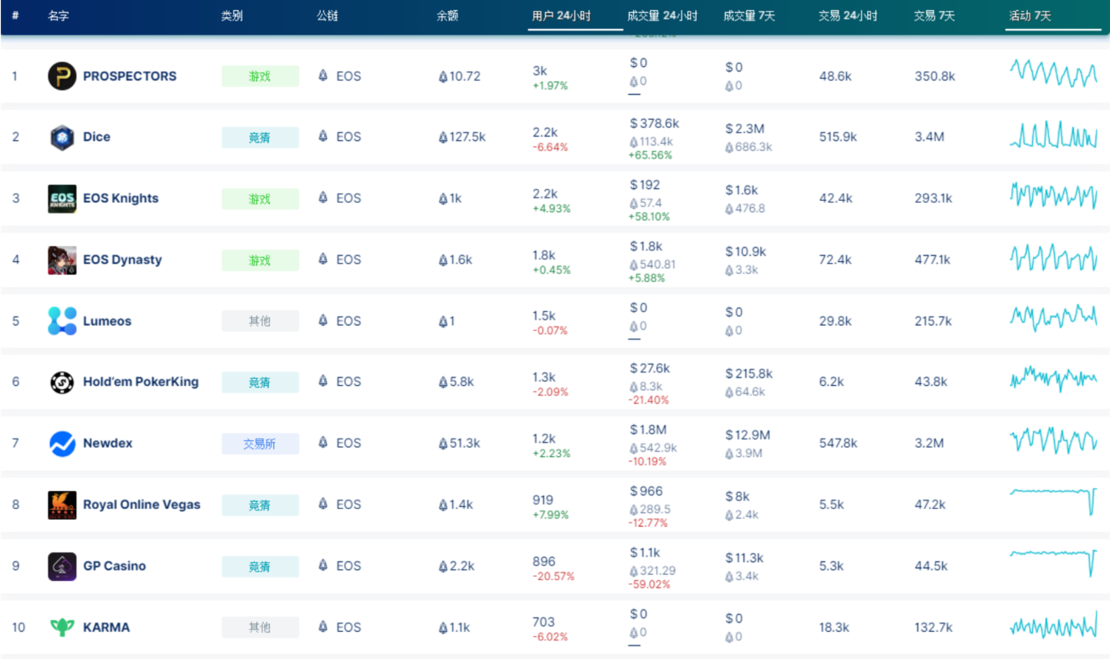Click EOS chain icon in EOS Dynasty row
1110x659 pixels.
pyautogui.click(x=322, y=260)
